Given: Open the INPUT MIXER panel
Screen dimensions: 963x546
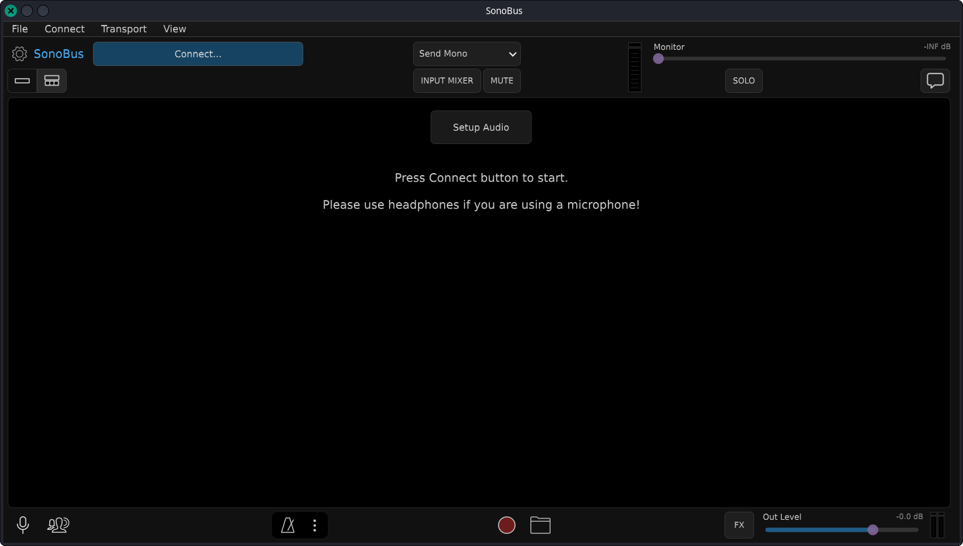Looking at the screenshot, I should click(x=447, y=81).
